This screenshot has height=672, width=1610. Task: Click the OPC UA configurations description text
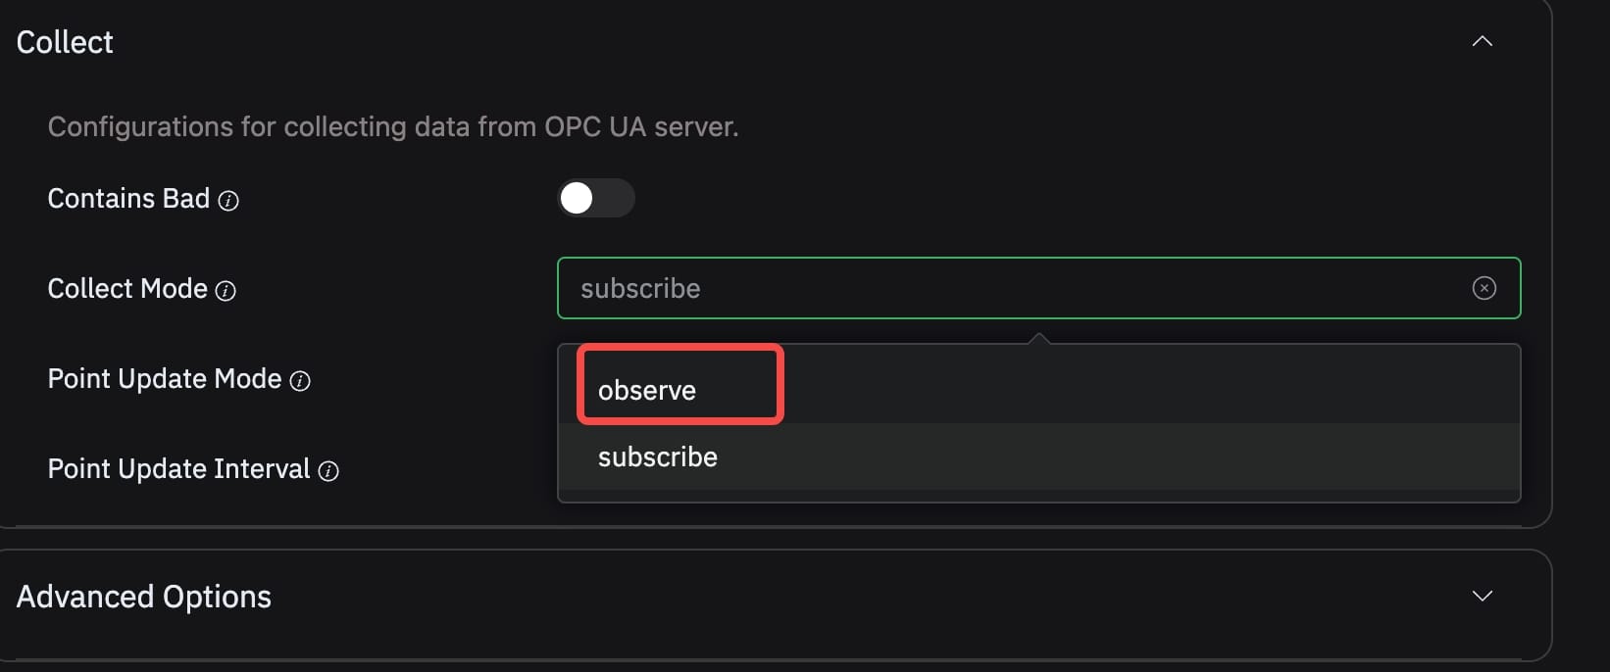click(392, 127)
